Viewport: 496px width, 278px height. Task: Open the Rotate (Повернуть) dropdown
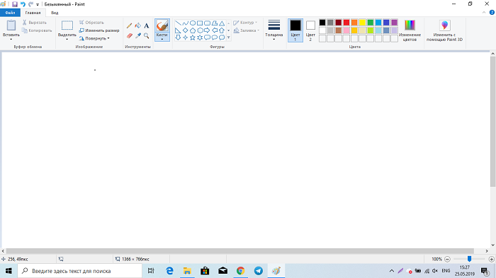94,38
